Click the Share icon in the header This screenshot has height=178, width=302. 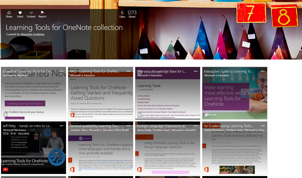[x=9, y=13]
